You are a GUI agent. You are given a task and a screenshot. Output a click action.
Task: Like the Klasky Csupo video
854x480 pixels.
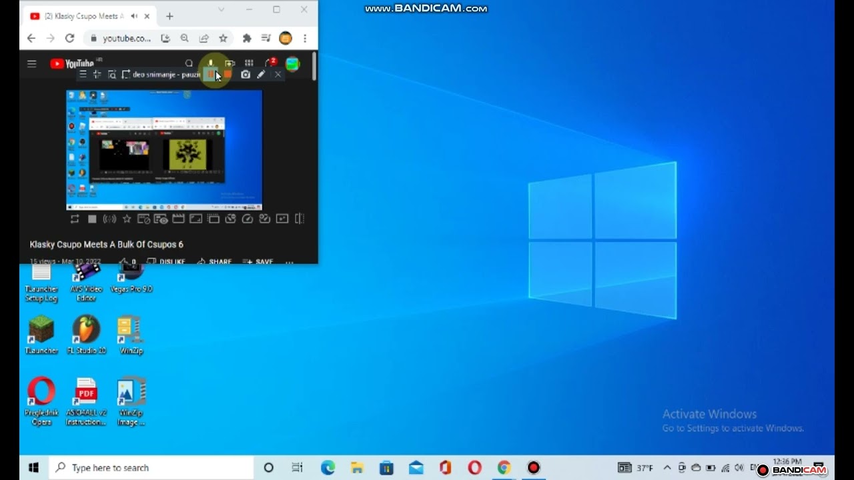[x=127, y=261]
